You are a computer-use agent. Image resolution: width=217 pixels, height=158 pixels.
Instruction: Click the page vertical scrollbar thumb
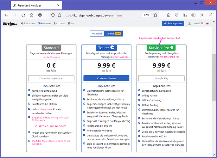click(214, 78)
